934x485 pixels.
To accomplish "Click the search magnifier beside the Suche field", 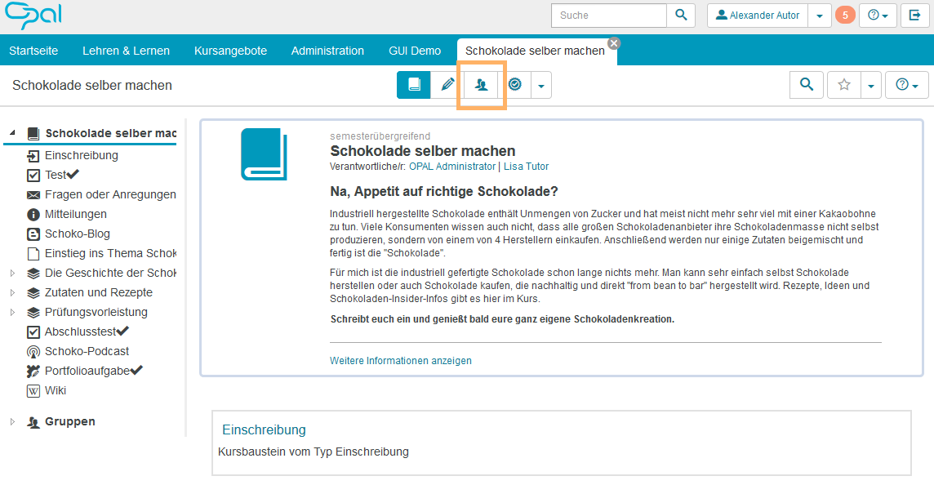I will pyautogui.click(x=681, y=15).
